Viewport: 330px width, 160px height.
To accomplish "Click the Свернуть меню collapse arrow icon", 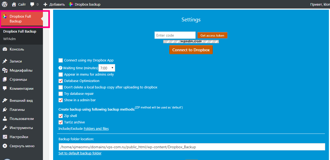I will pos(5,146).
